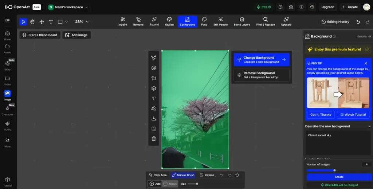Adjust the Number of Images slider
Image resolution: width=373 pixels, height=189 pixels.
coord(334,170)
